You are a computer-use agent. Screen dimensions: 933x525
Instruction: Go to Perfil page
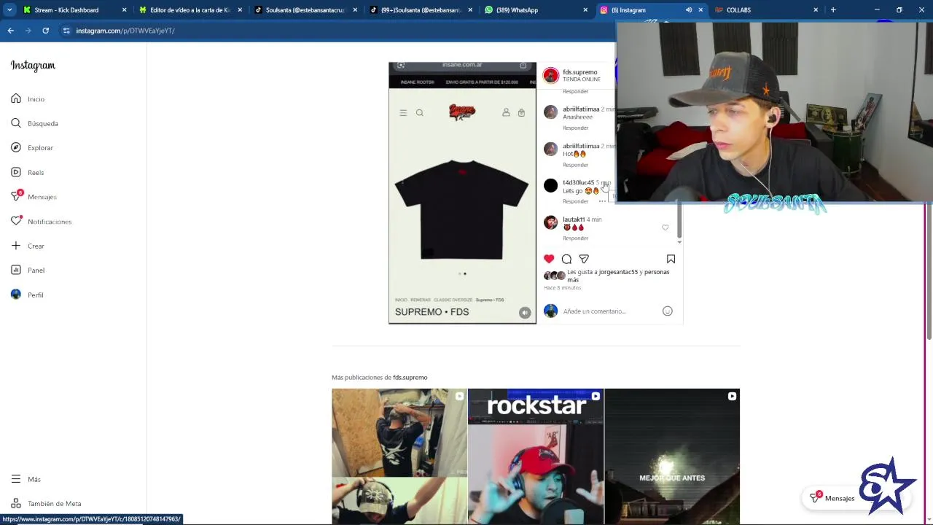pyautogui.click(x=28, y=295)
